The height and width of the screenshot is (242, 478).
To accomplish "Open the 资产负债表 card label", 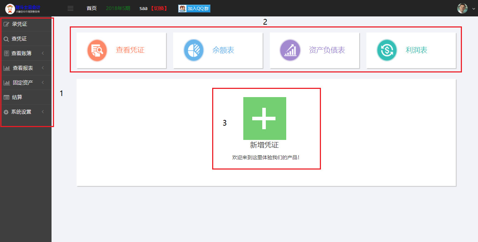I will click(x=327, y=50).
